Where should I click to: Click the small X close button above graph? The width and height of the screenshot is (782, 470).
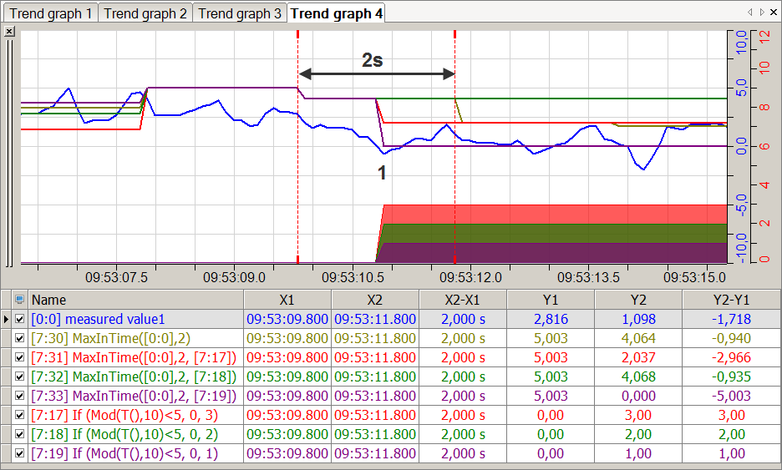coord(9,31)
